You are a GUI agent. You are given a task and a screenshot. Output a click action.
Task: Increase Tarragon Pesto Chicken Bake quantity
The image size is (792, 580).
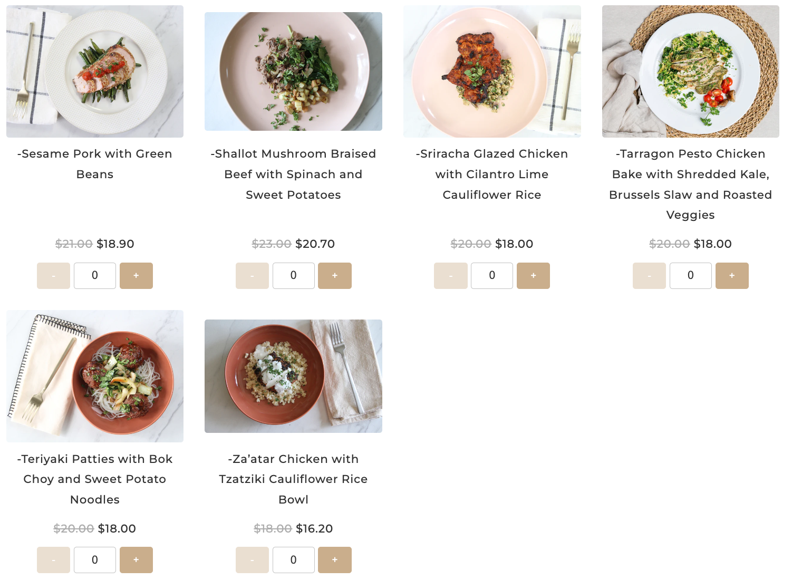pos(732,276)
